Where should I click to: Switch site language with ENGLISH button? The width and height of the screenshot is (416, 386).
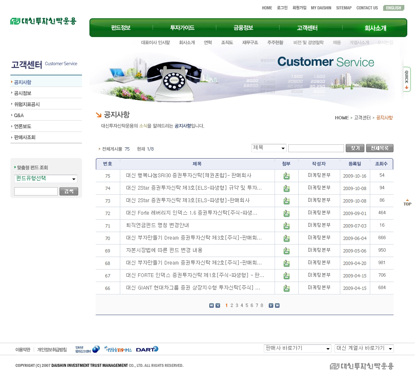(x=394, y=8)
